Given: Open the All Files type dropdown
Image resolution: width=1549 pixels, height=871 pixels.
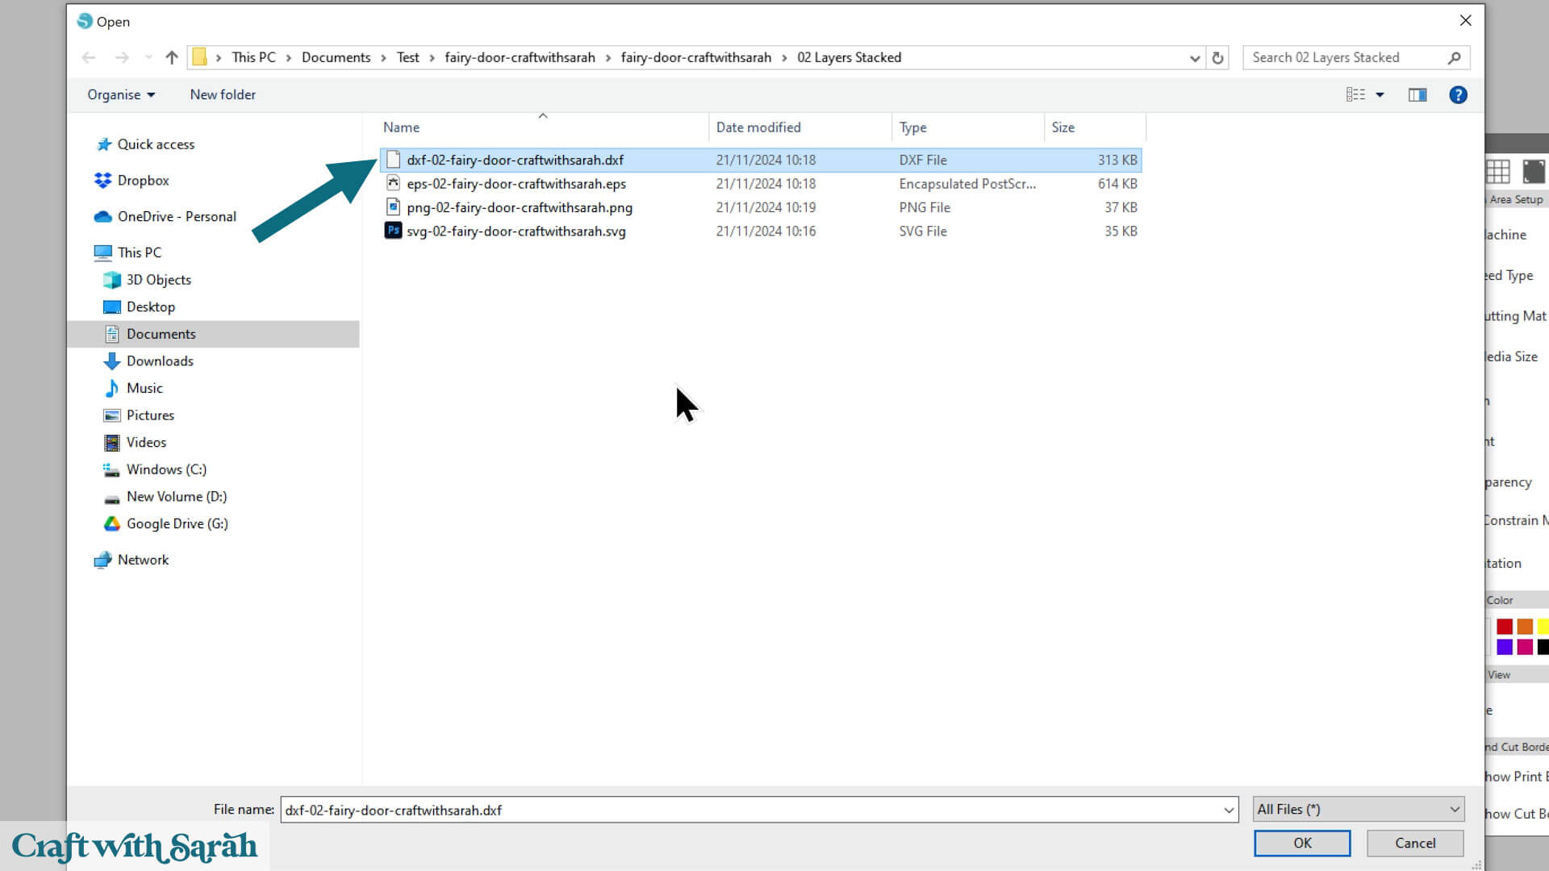Looking at the screenshot, I should [x=1359, y=809].
